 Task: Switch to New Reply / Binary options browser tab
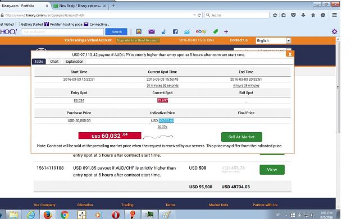(x=80, y=6)
